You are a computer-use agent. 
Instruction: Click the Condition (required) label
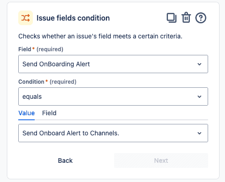click(x=47, y=82)
